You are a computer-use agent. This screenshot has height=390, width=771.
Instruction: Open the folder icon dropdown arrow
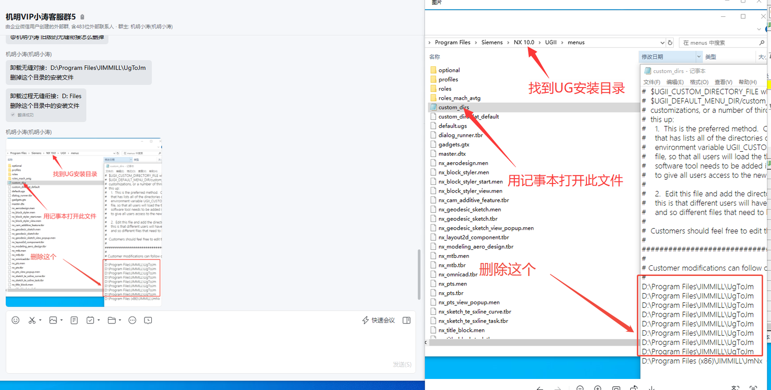[120, 320]
